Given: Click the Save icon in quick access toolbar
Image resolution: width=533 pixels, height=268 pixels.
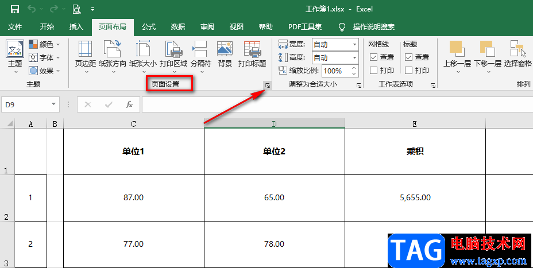Looking at the screenshot, I should pyautogui.click(x=14, y=9).
